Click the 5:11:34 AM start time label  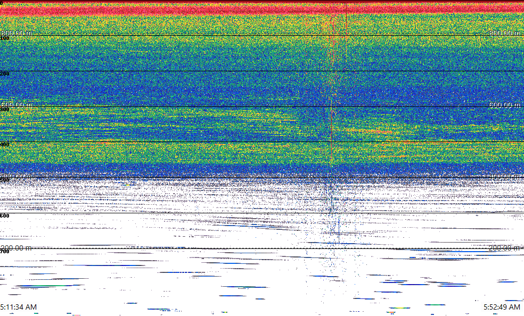point(19,307)
